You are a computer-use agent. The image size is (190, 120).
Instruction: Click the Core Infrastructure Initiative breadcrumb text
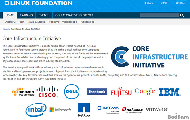25,29
